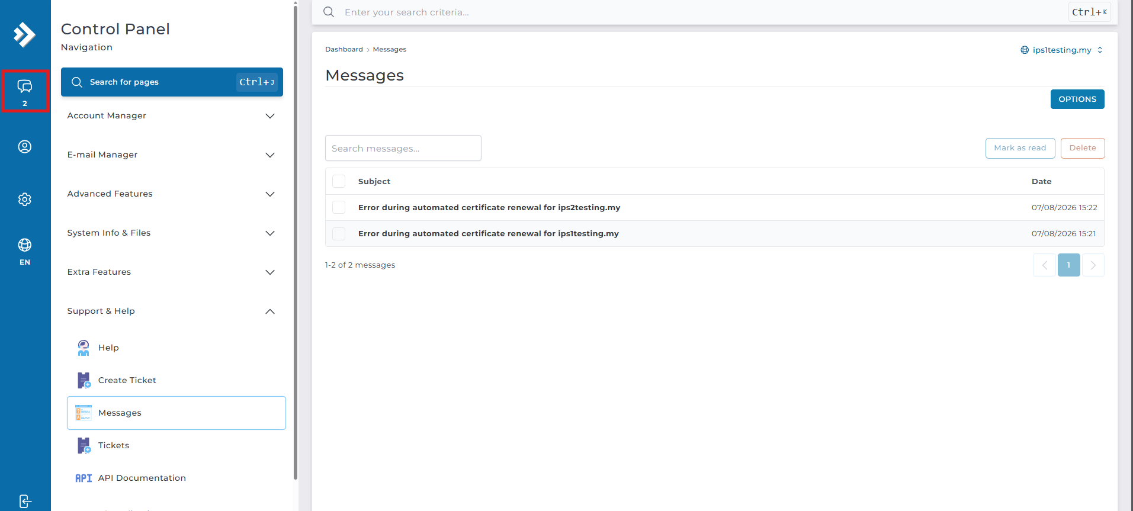Screen dimensions: 1133x511
Task: Click the magnifier icon in Search for pages
Action: coord(77,82)
